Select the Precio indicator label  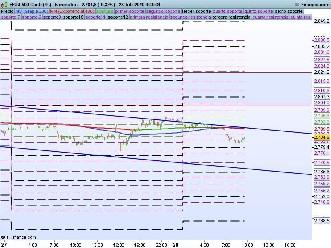[7, 11]
